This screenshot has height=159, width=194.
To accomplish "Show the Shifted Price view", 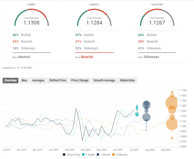I will pyautogui.click(x=58, y=80).
